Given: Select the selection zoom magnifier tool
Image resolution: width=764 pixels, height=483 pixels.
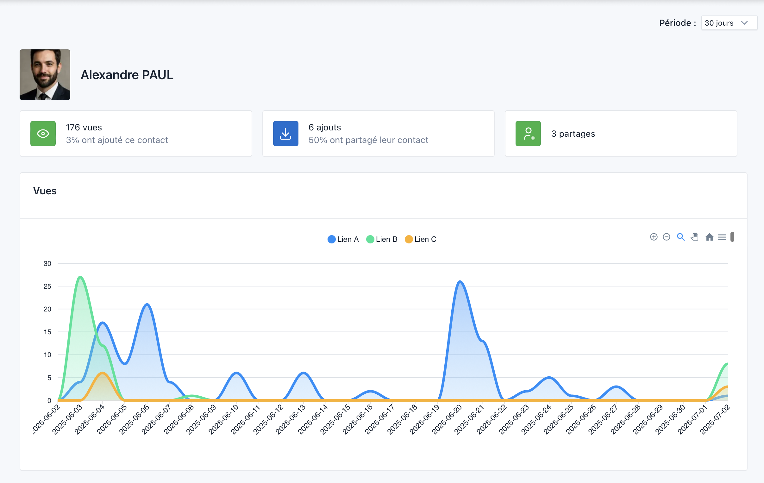Looking at the screenshot, I should coord(680,237).
